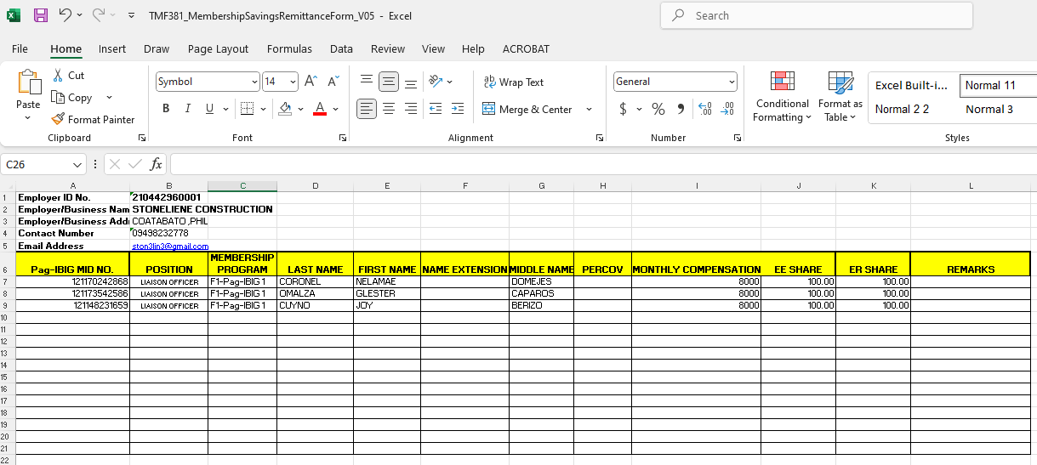
Task: Toggle Italic formatting
Action: pos(188,109)
